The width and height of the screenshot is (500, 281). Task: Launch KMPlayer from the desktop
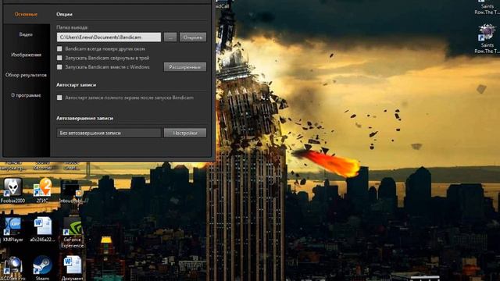(12, 229)
